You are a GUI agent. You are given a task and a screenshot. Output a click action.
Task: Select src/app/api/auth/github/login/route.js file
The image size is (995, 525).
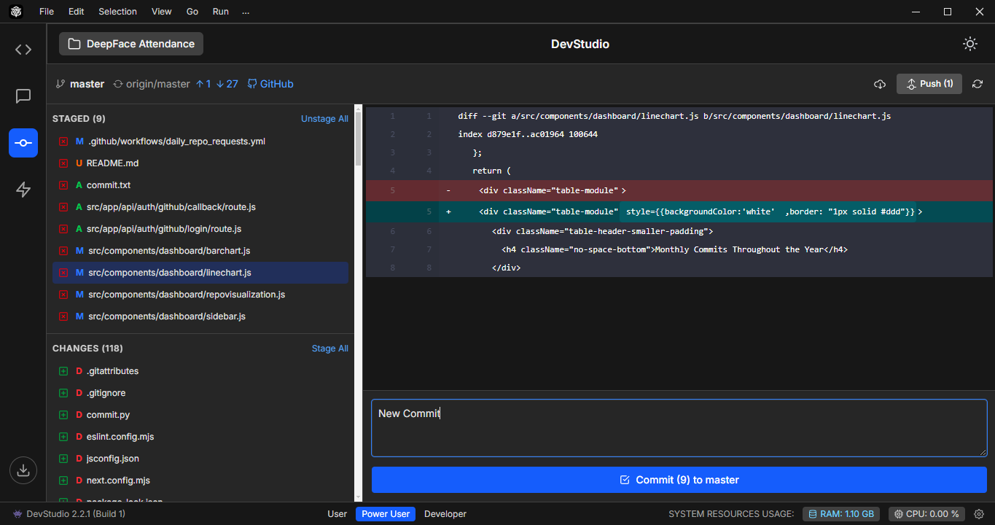(x=200, y=229)
